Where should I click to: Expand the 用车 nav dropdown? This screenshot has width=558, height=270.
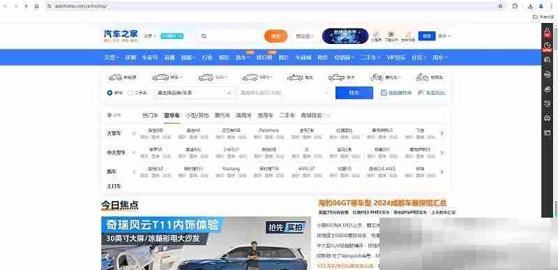point(440,58)
